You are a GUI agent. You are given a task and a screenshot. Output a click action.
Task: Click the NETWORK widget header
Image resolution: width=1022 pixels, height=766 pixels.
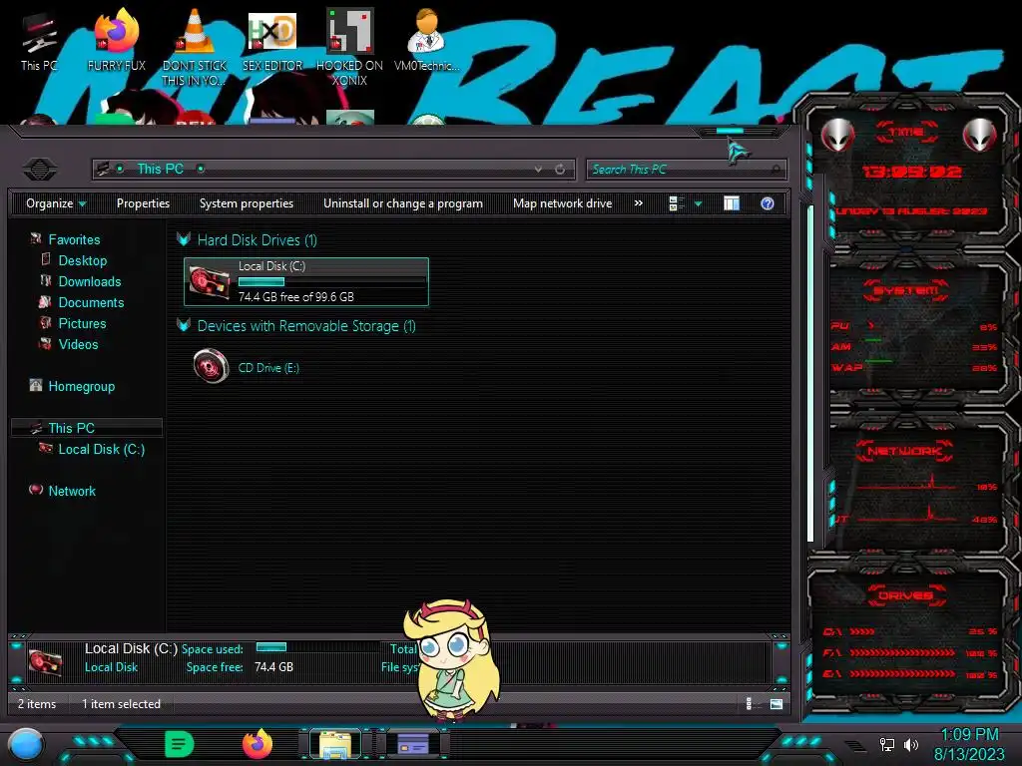point(904,451)
